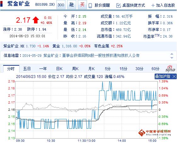Open the 桌面快捷方式 desktop shortcut link
177x143 pixels.
pos(134,5)
